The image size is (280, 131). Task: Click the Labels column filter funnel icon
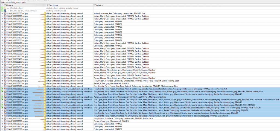[95, 5]
